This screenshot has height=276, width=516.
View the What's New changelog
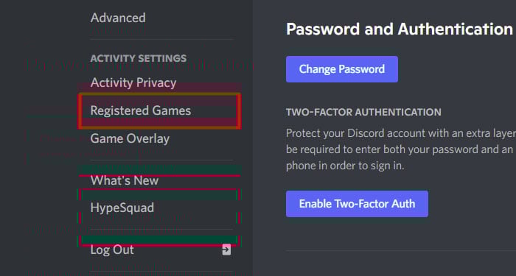coord(125,180)
